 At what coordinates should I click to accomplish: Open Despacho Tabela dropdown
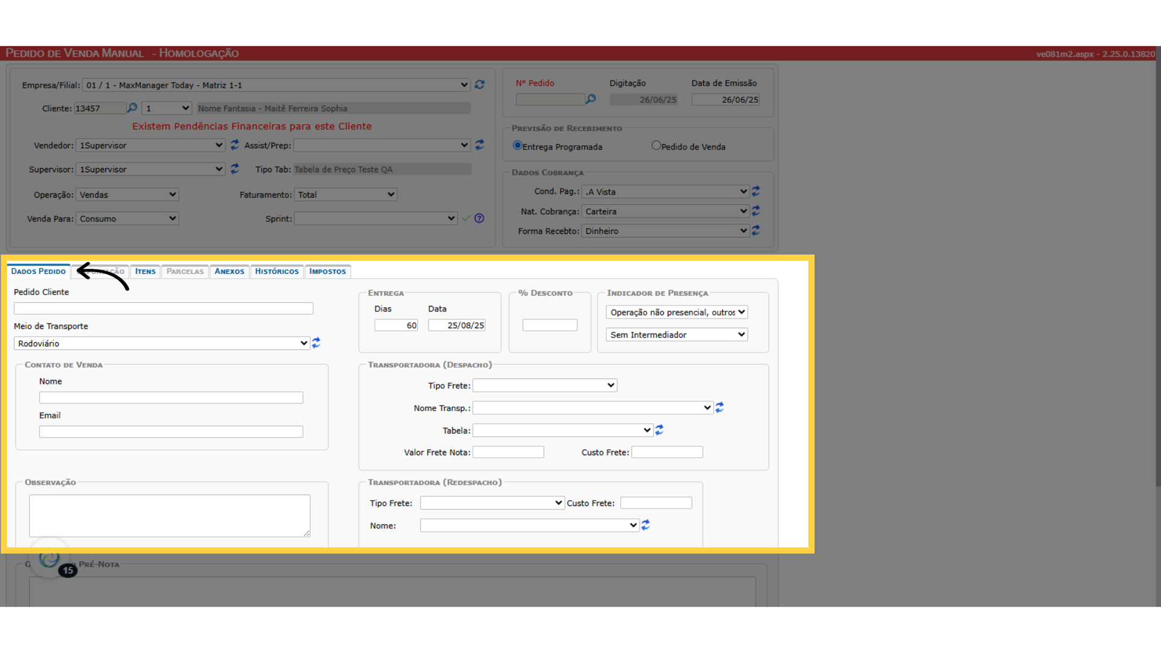(562, 430)
